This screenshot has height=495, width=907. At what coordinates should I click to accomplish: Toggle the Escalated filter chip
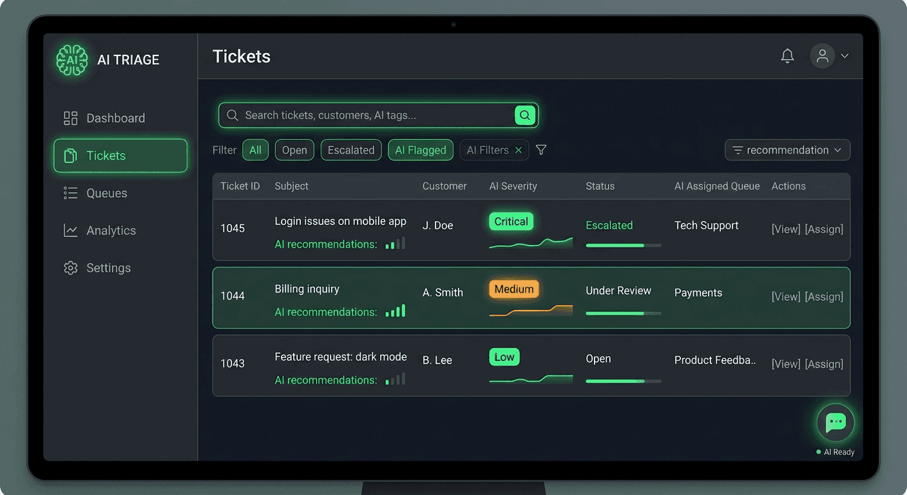351,150
